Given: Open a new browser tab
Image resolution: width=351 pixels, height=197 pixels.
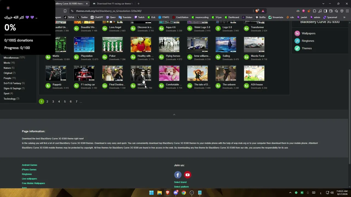Looking at the screenshot, I should pyautogui.click(x=138, y=4).
